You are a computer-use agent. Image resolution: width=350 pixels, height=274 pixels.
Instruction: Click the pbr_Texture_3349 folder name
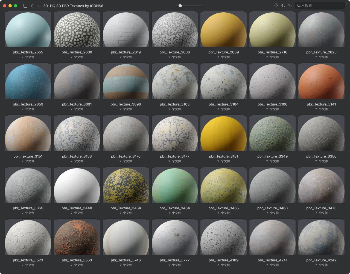272,156
